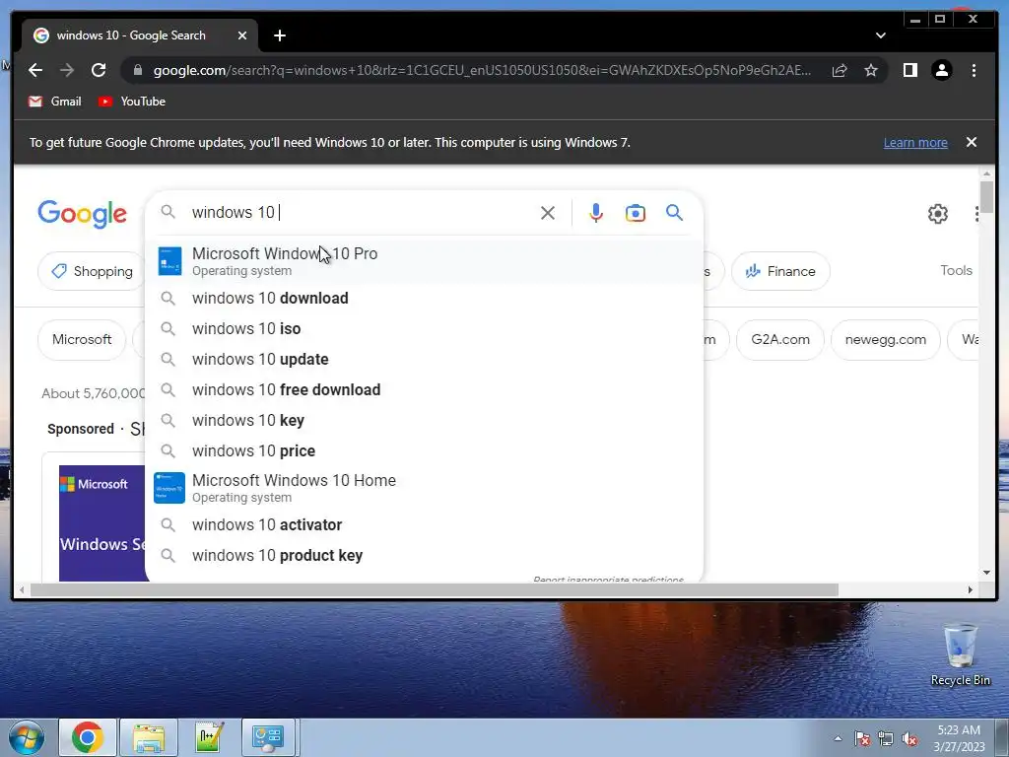Screen dimensions: 1009x757
Task: Choose windows 10 update suggestion
Action: (x=425, y=359)
